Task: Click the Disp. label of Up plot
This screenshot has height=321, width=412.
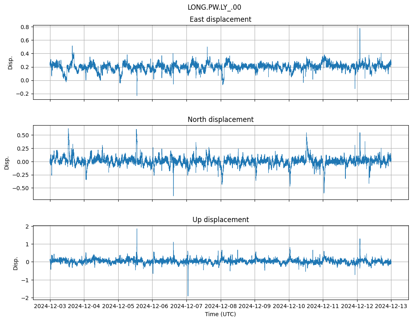Action: click(16, 262)
